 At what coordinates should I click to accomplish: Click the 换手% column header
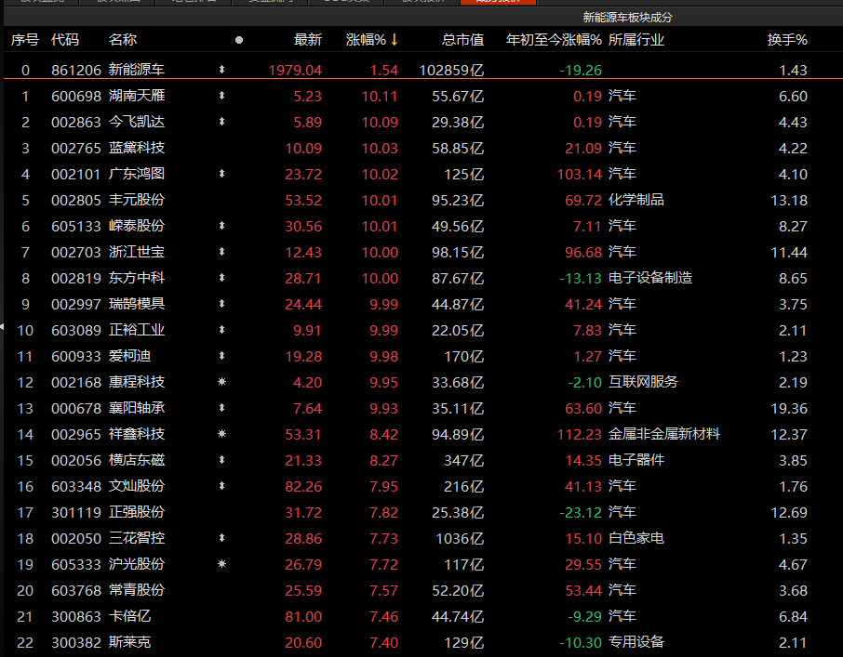[786, 40]
